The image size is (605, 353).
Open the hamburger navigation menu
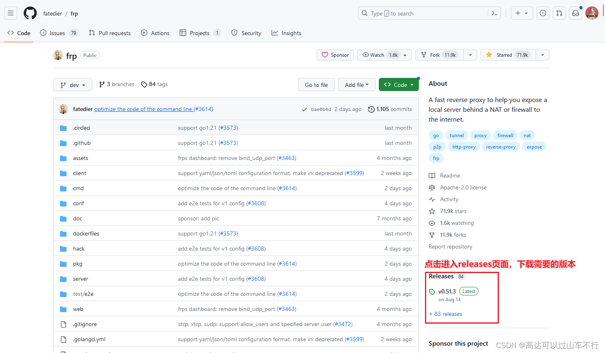(x=11, y=13)
